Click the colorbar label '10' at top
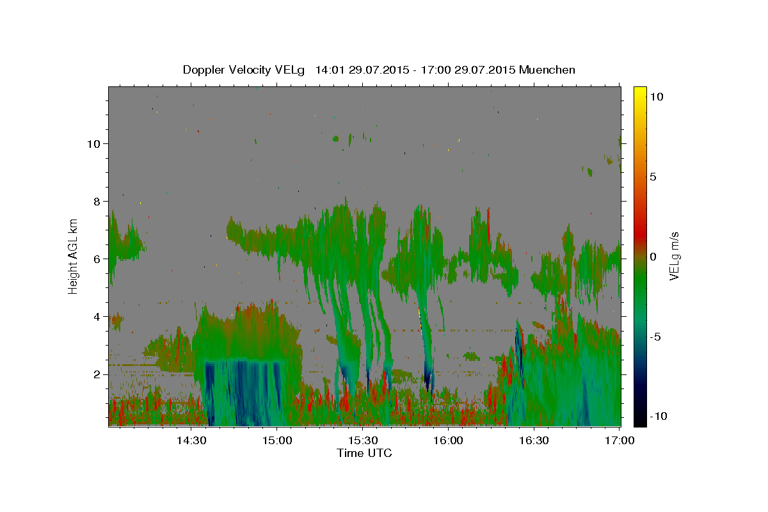Viewport: 768px width, 512px height. 656,97
